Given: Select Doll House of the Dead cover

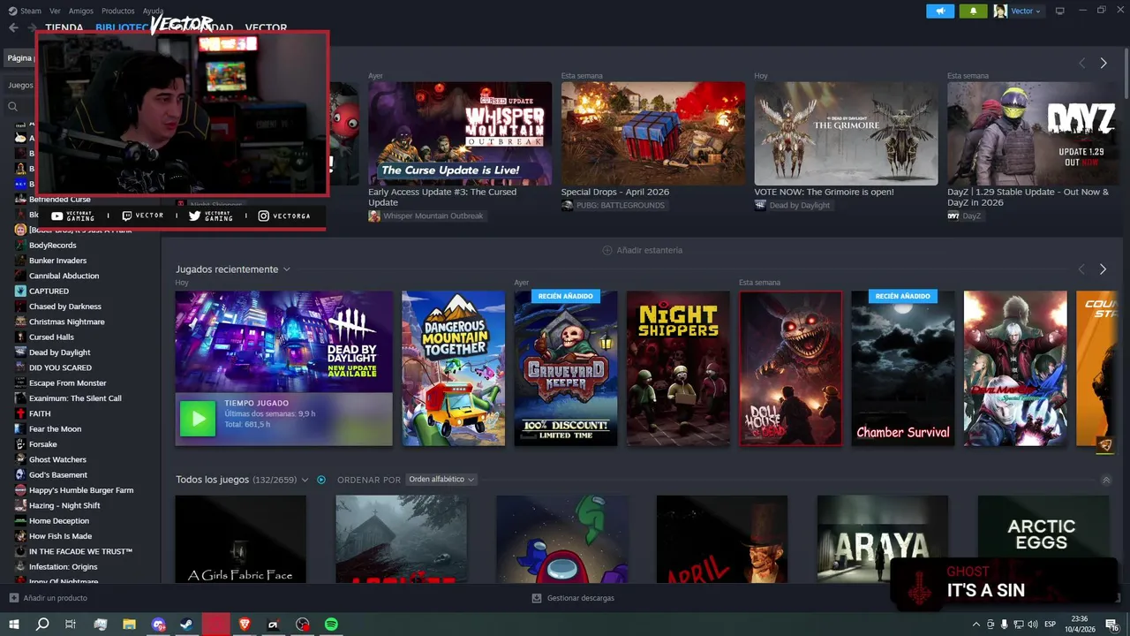Looking at the screenshot, I should point(791,368).
